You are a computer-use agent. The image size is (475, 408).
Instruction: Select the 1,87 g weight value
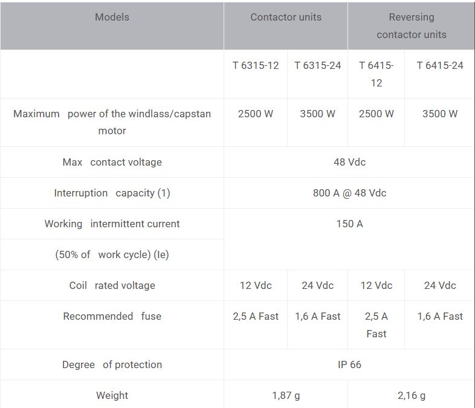(286, 395)
